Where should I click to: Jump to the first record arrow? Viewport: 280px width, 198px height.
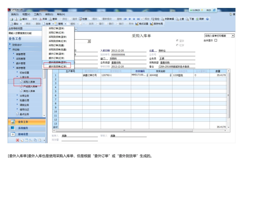coord(125,19)
